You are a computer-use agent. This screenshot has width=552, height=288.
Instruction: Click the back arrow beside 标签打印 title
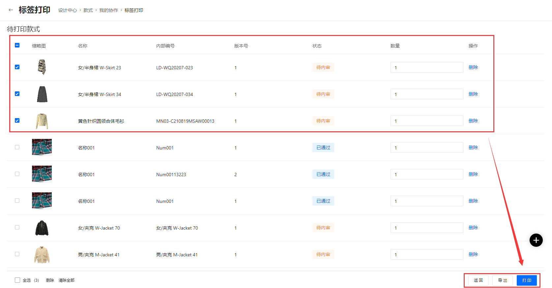(11, 10)
